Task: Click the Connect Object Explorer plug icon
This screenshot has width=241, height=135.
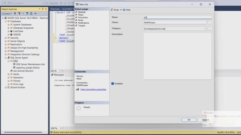Action: [15, 13]
